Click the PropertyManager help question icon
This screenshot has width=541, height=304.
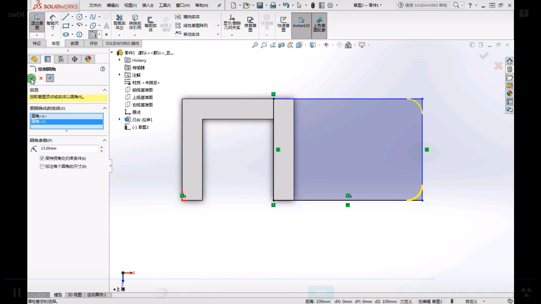click(103, 69)
